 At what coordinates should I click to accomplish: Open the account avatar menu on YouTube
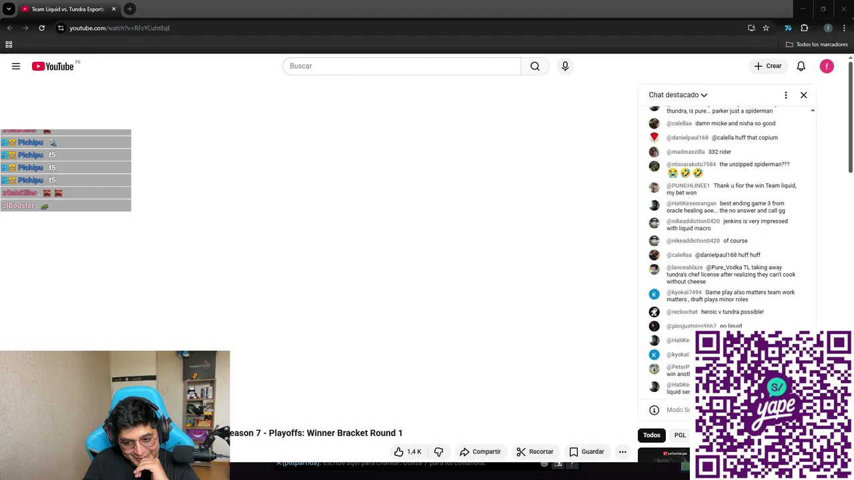pyautogui.click(x=827, y=66)
